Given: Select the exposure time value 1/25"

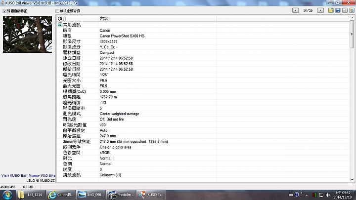Looking at the screenshot, I should (104, 75).
